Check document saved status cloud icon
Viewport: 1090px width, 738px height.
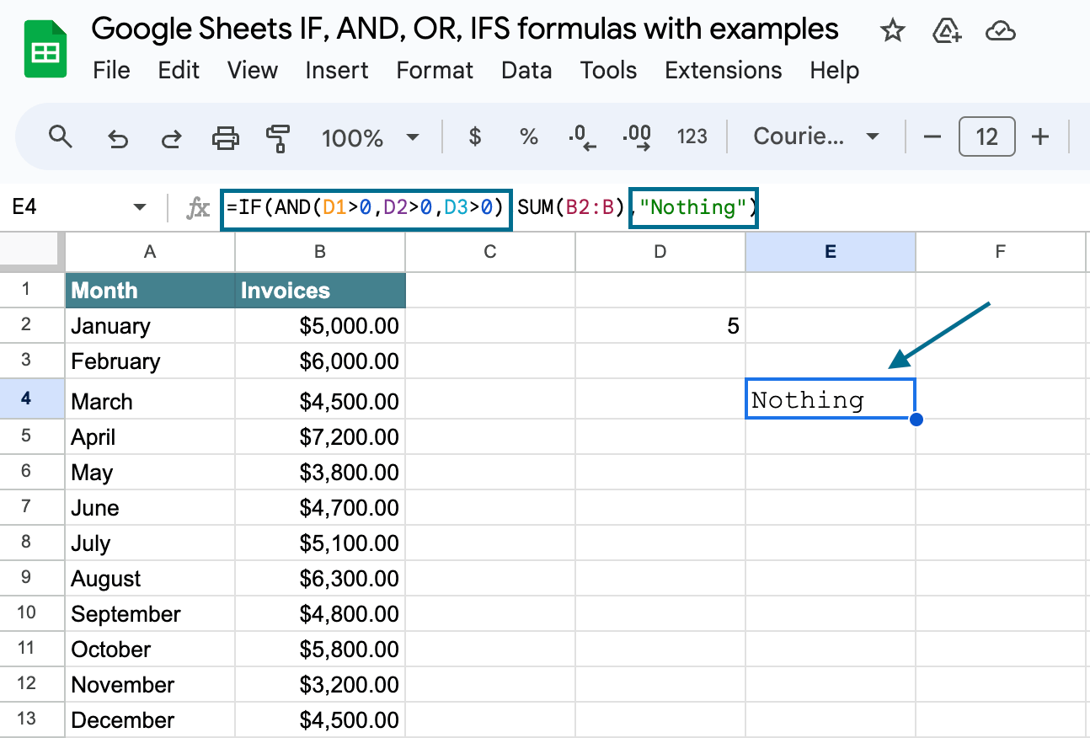point(999,30)
